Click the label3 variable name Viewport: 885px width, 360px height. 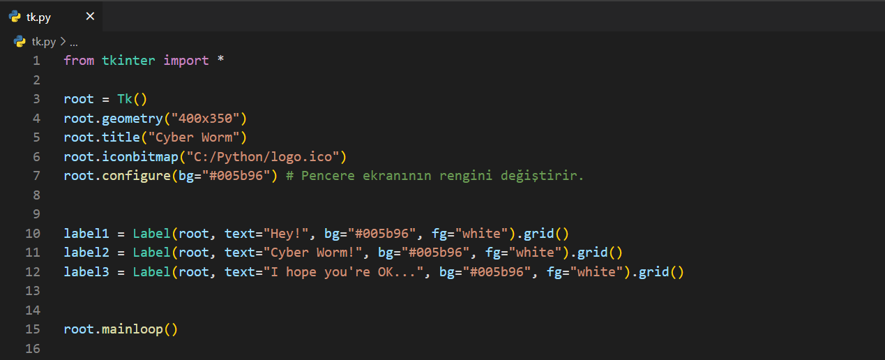86,271
